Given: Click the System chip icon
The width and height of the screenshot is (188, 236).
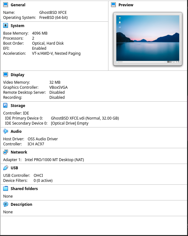Looking at the screenshot, I should point(6,25).
